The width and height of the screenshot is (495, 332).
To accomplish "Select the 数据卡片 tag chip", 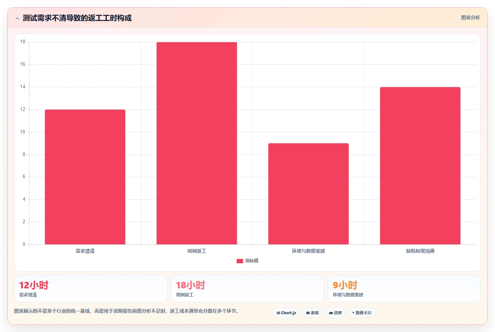I will 362,313.
